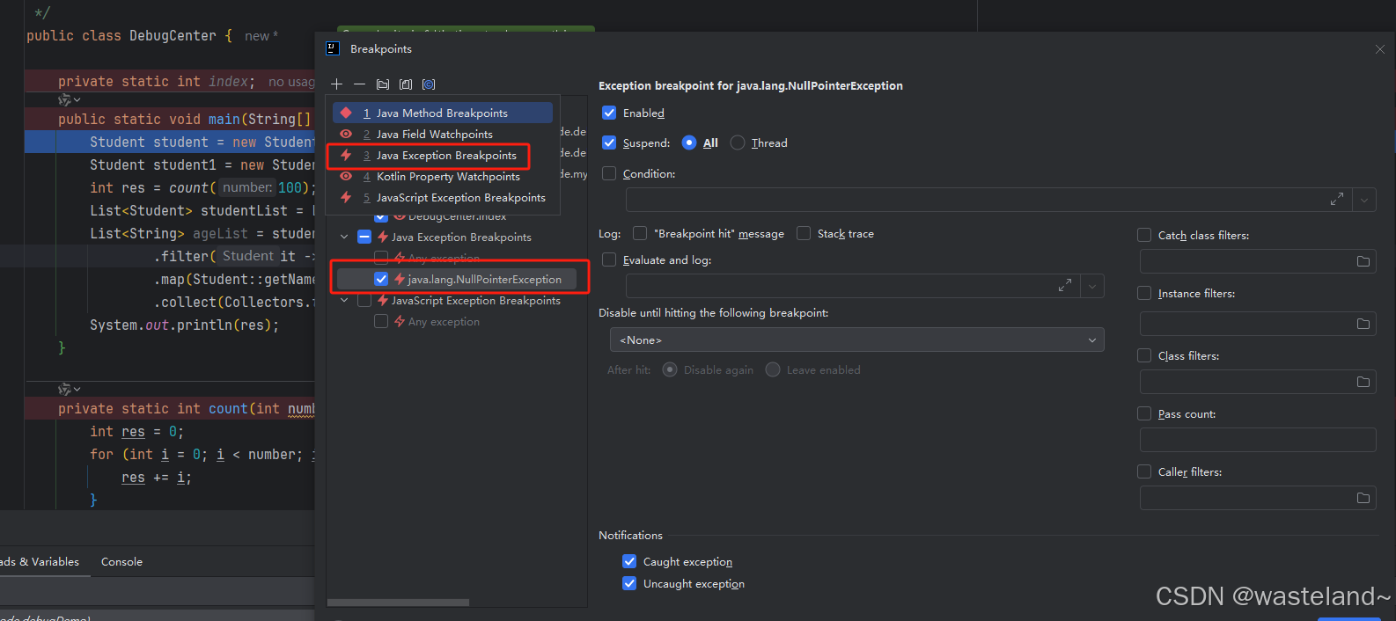This screenshot has height=621, width=1396.
Task: Enable Evaluate and log checkbox
Action: [609, 259]
